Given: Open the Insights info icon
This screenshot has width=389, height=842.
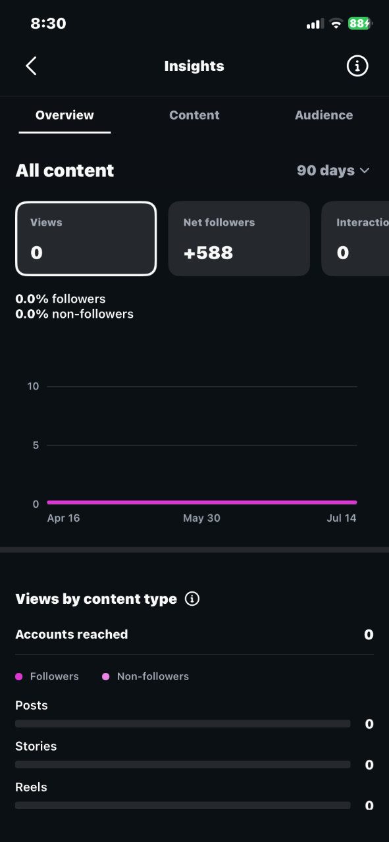Looking at the screenshot, I should pyautogui.click(x=357, y=66).
